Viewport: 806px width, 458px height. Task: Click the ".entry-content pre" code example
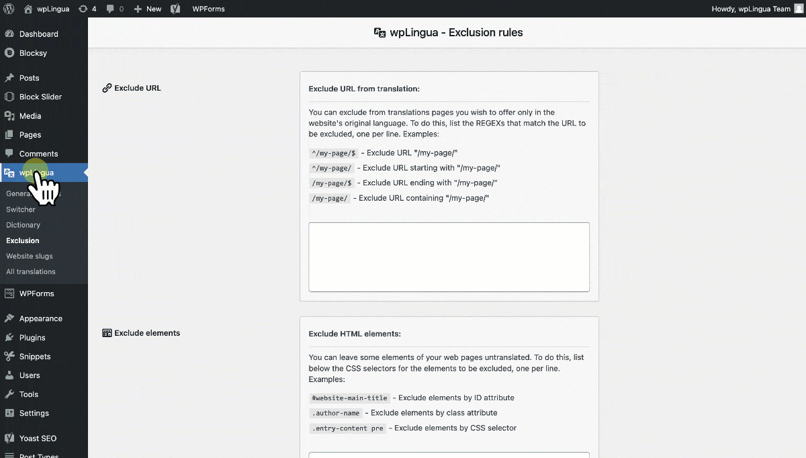pos(347,428)
